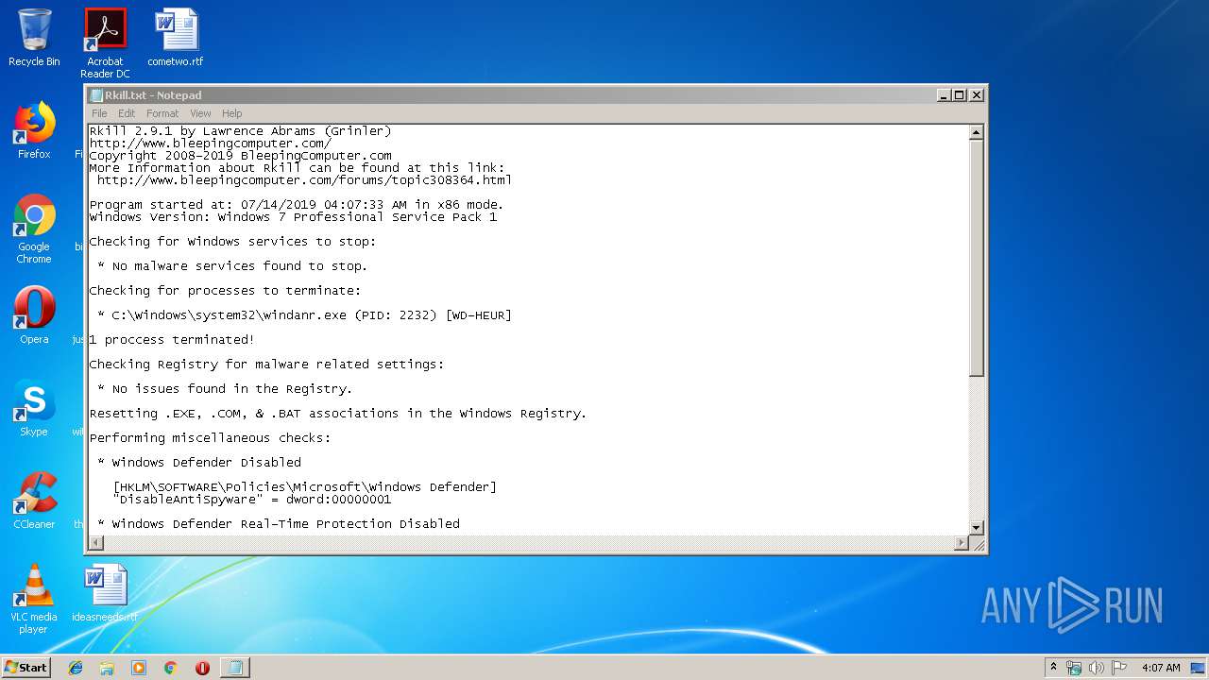Select the cometwo.rtf desktop file

(x=176, y=38)
